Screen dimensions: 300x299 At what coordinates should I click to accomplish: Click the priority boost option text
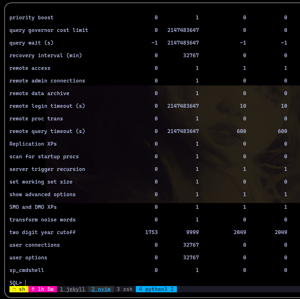[32, 18]
